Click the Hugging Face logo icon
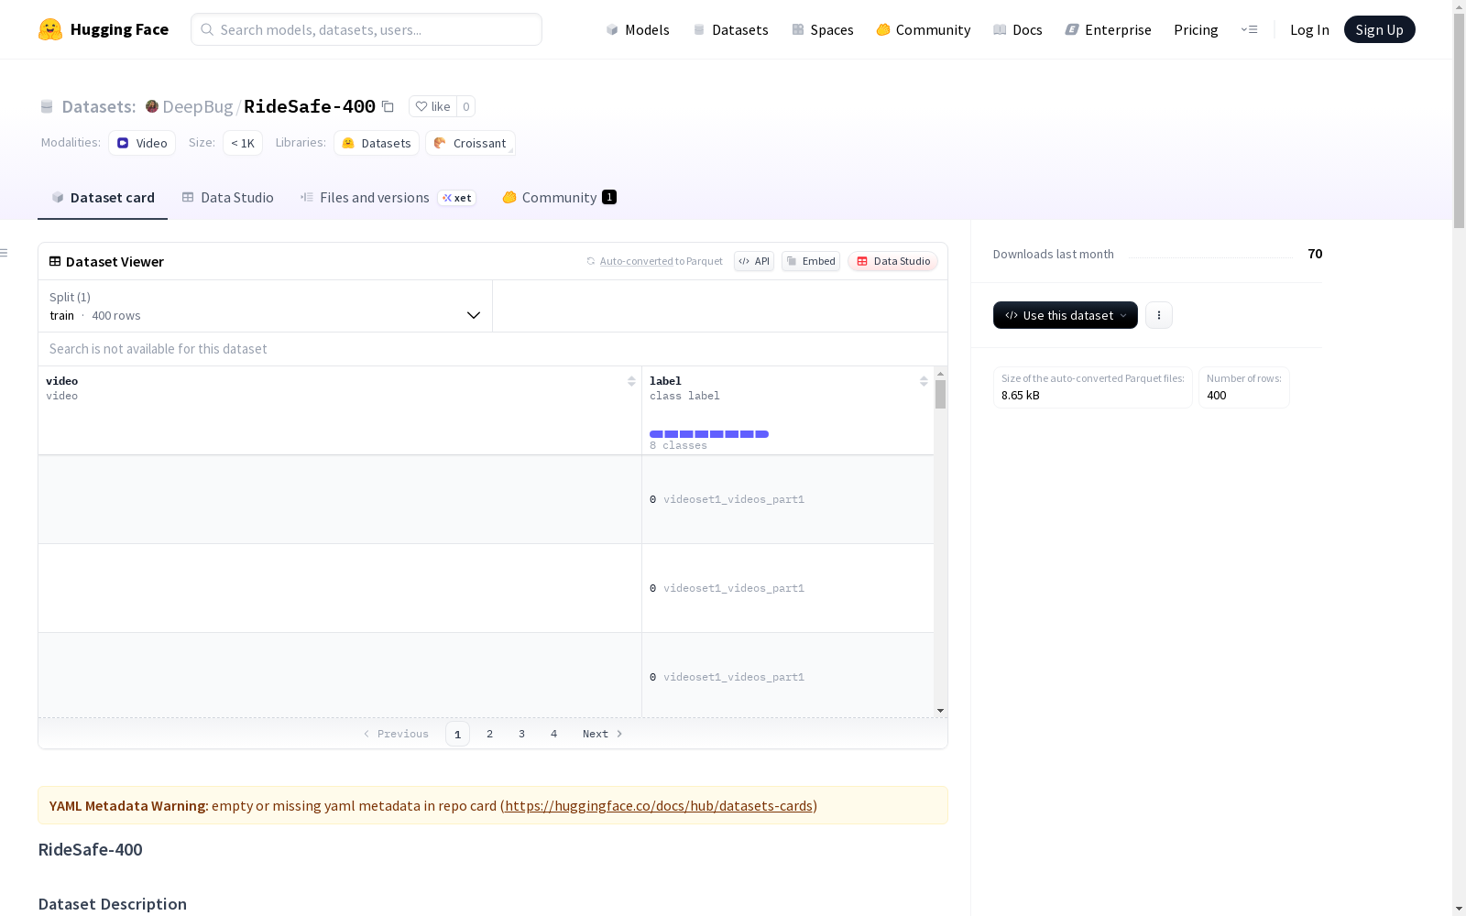This screenshot has width=1466, height=916. (50, 29)
